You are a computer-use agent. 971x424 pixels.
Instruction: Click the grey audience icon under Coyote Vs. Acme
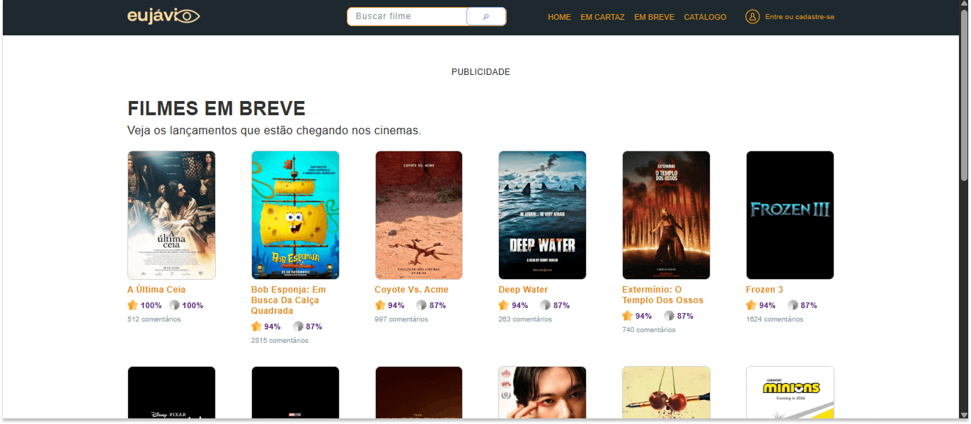421,305
